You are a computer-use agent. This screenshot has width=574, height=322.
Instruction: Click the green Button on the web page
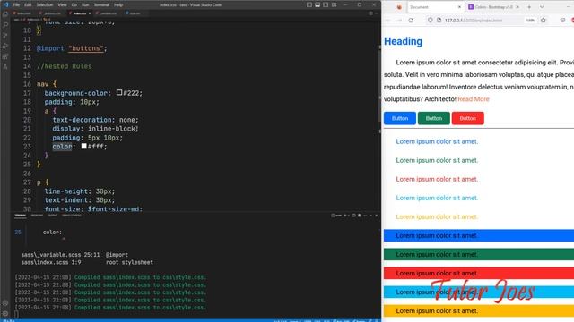coord(434,118)
